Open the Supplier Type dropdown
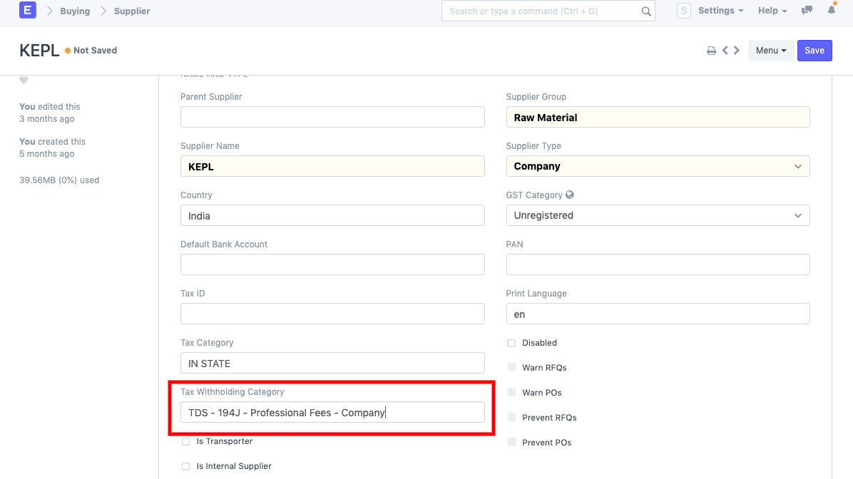 (x=658, y=166)
